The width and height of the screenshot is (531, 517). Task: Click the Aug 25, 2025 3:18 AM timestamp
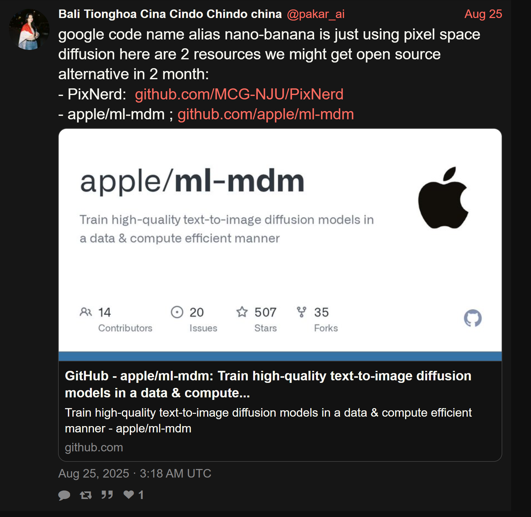pyautogui.click(x=135, y=473)
